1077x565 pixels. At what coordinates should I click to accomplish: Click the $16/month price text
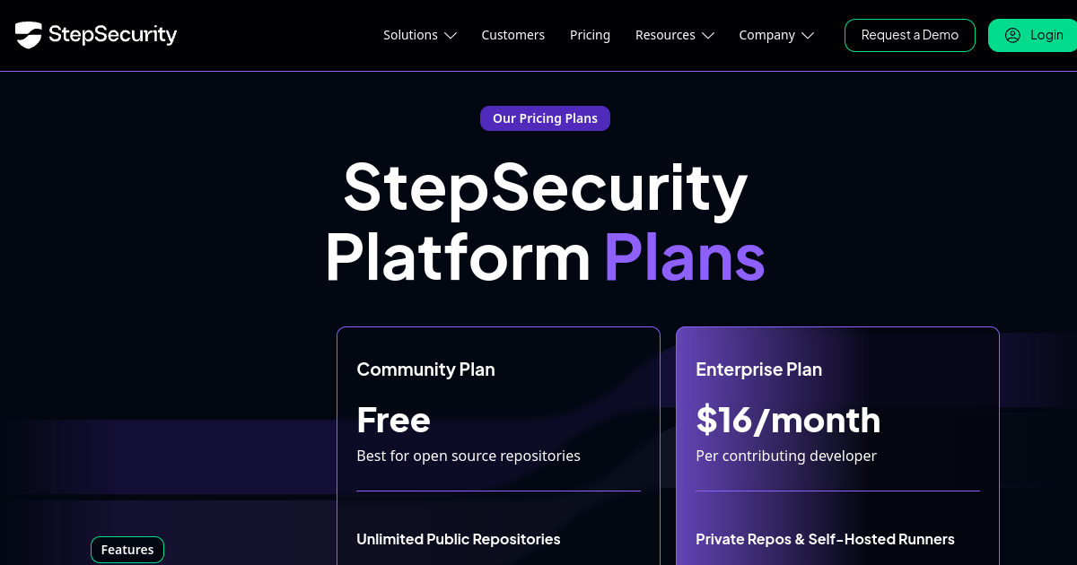click(788, 420)
